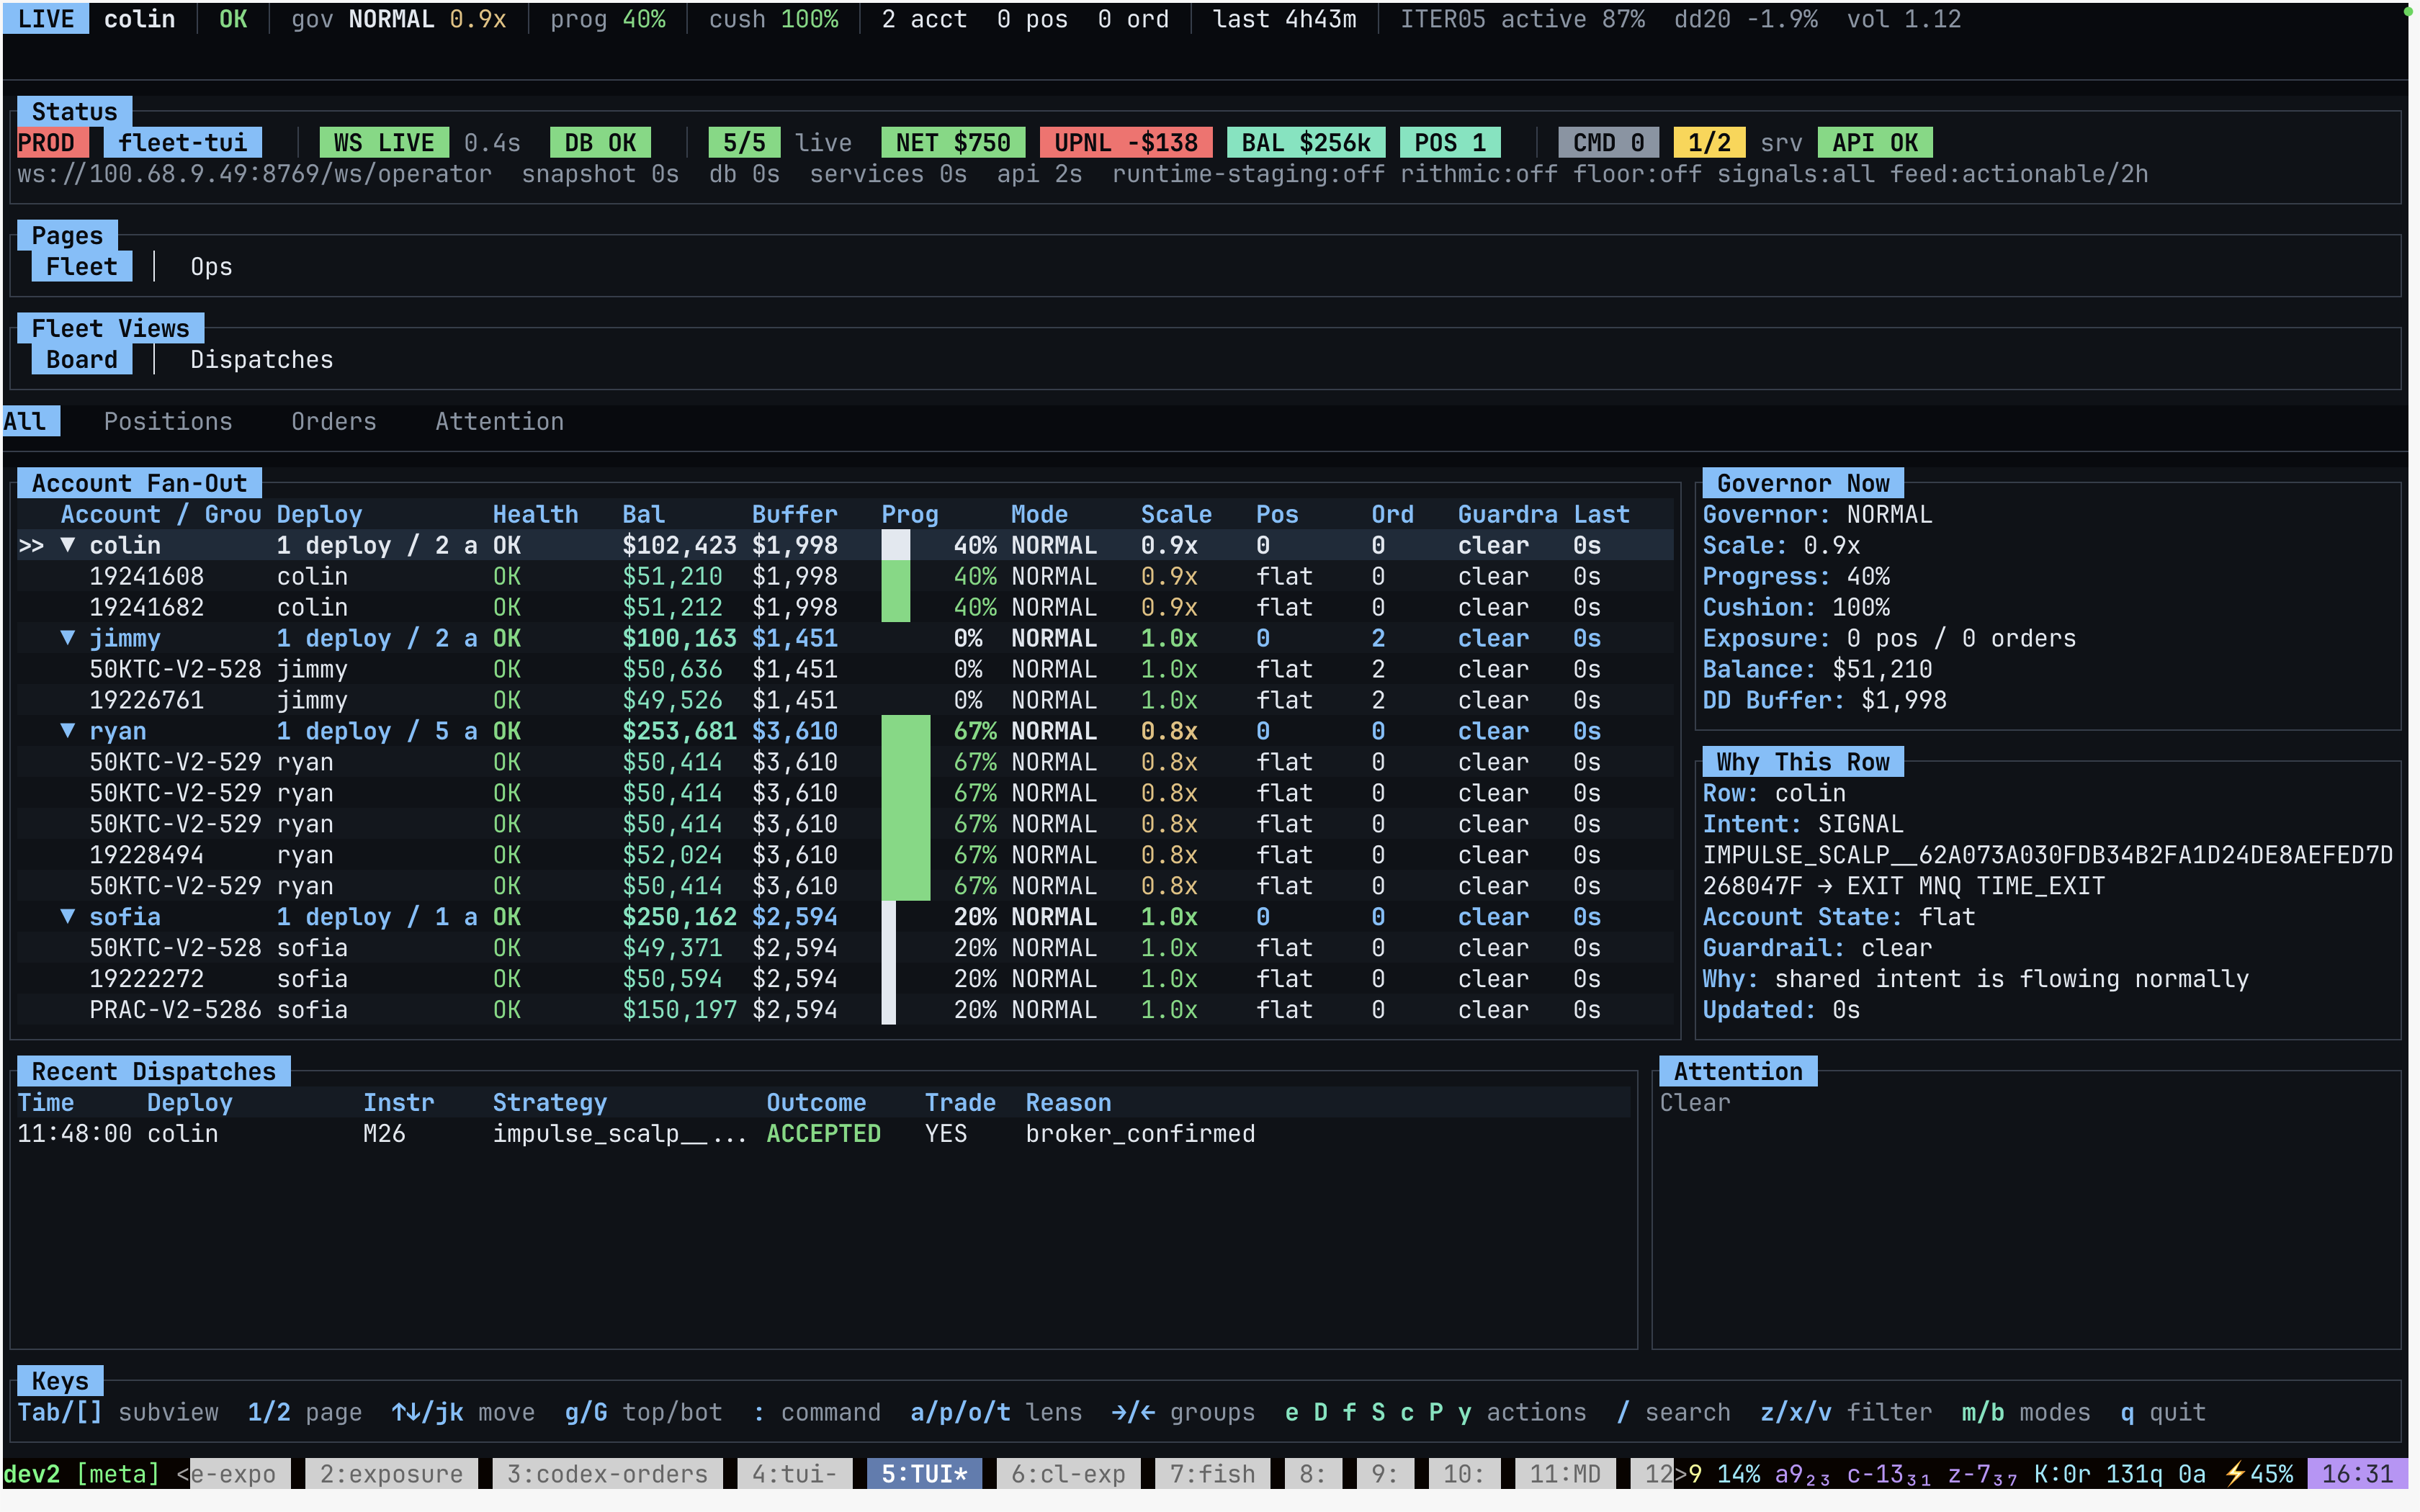Click the Scale column header
Viewport: 2420px width, 1512px height.
click(1176, 515)
